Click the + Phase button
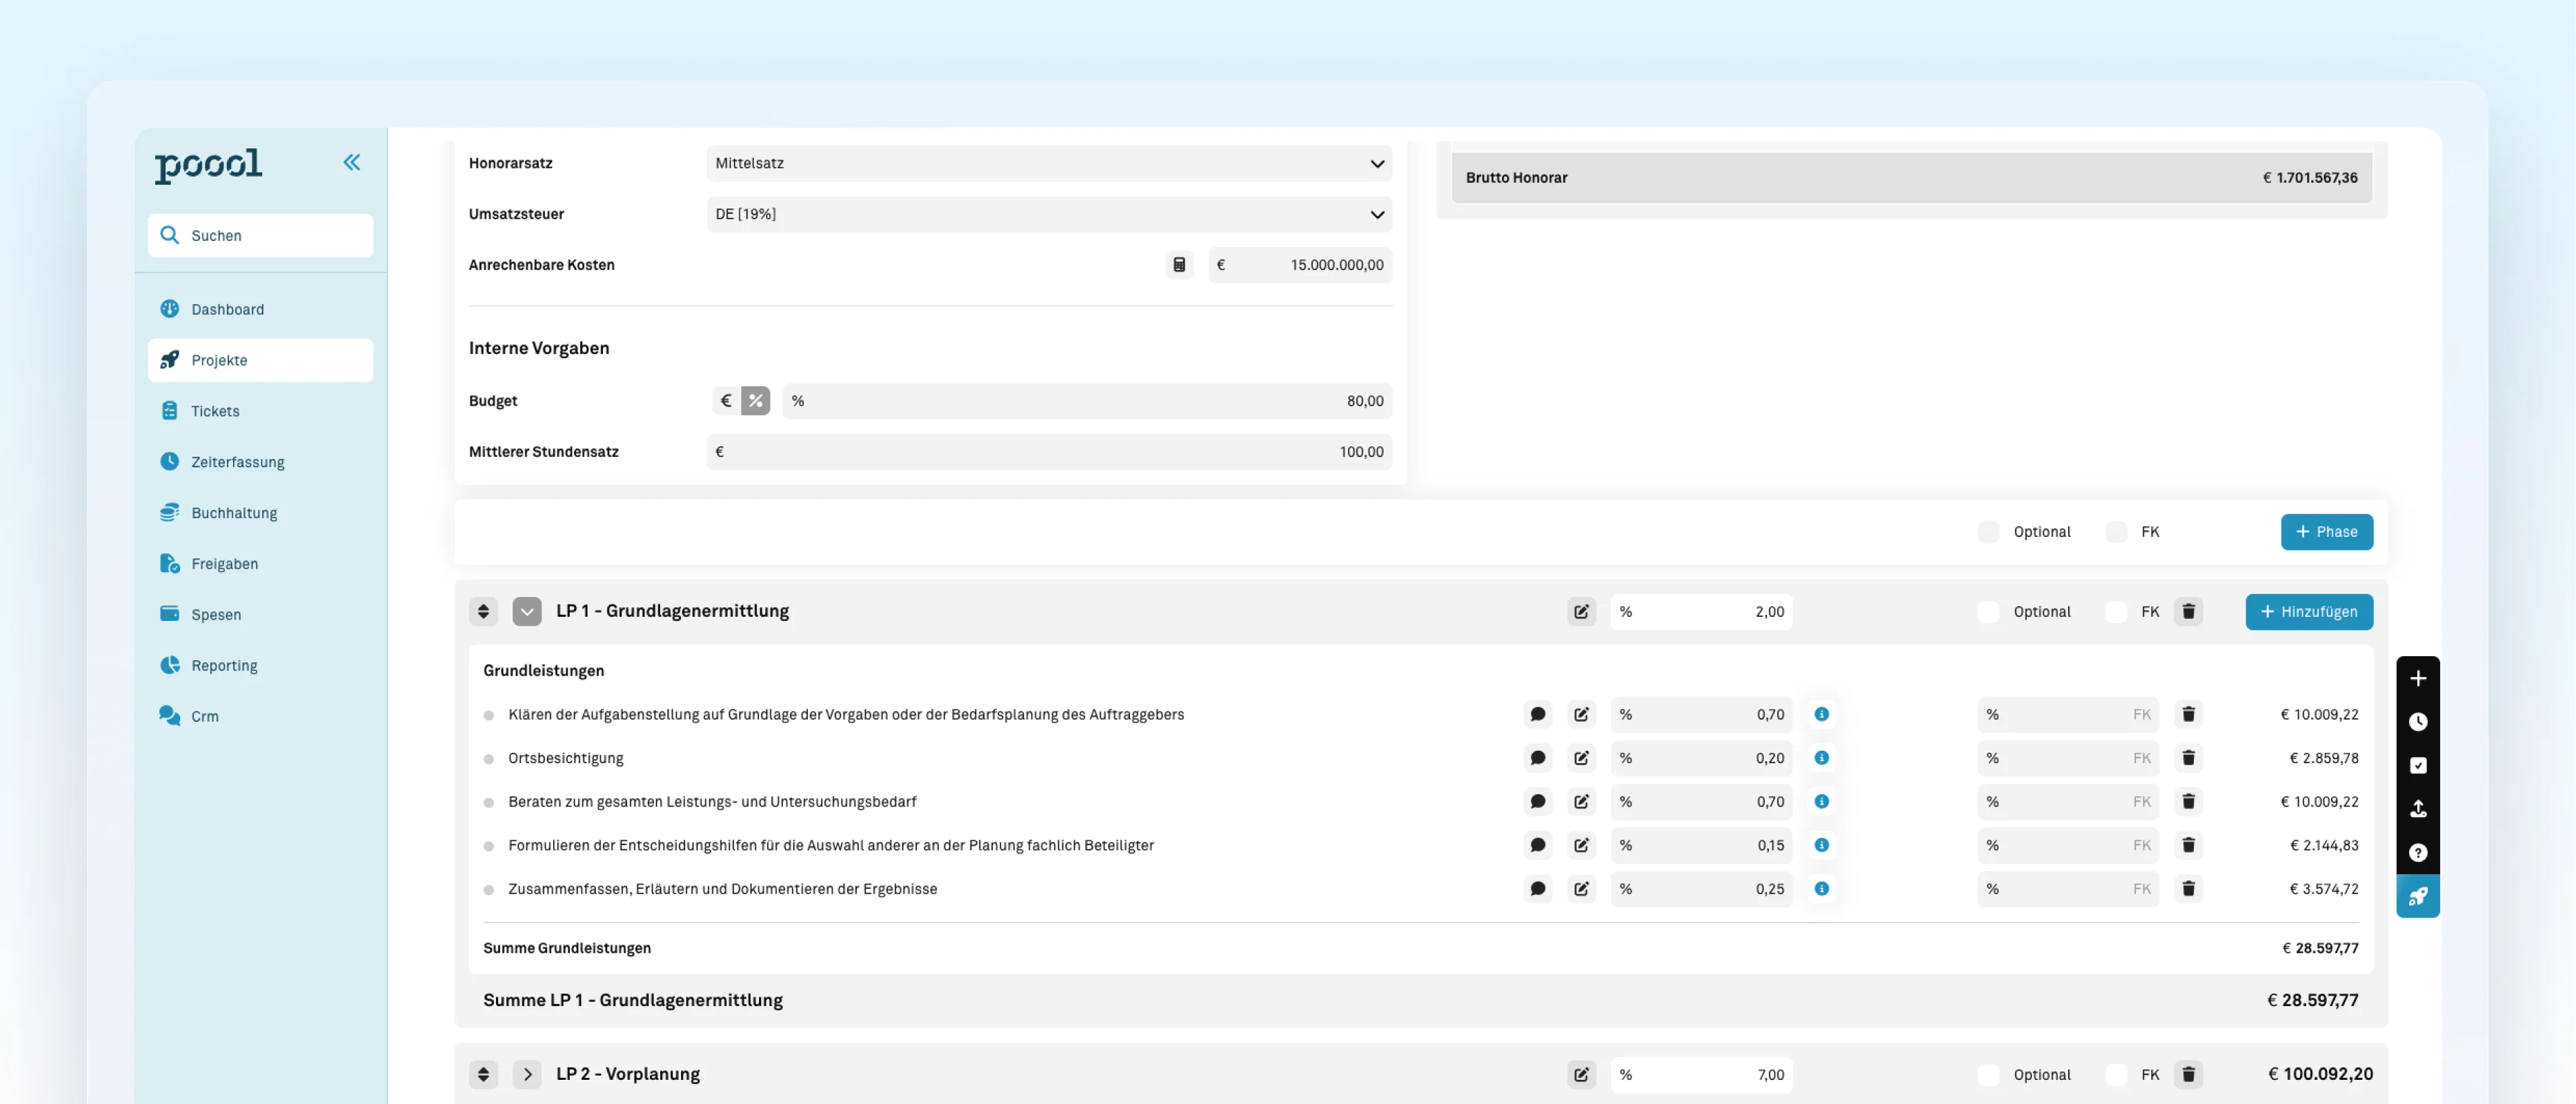This screenshot has height=1104, width=2576. pos(2326,532)
